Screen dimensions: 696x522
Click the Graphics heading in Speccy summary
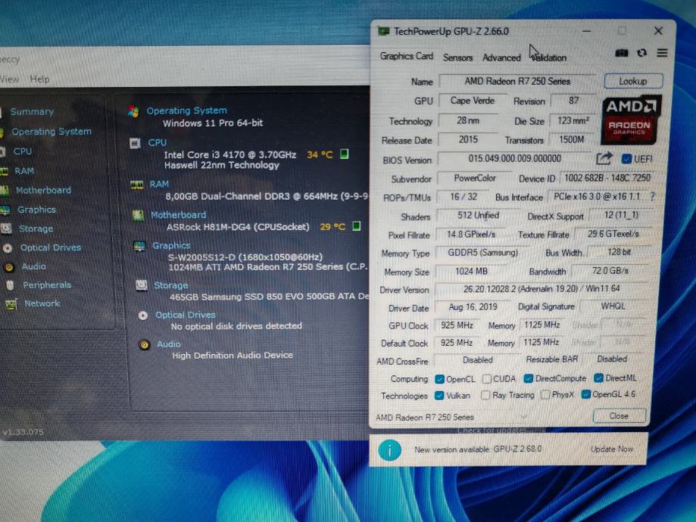tap(171, 246)
